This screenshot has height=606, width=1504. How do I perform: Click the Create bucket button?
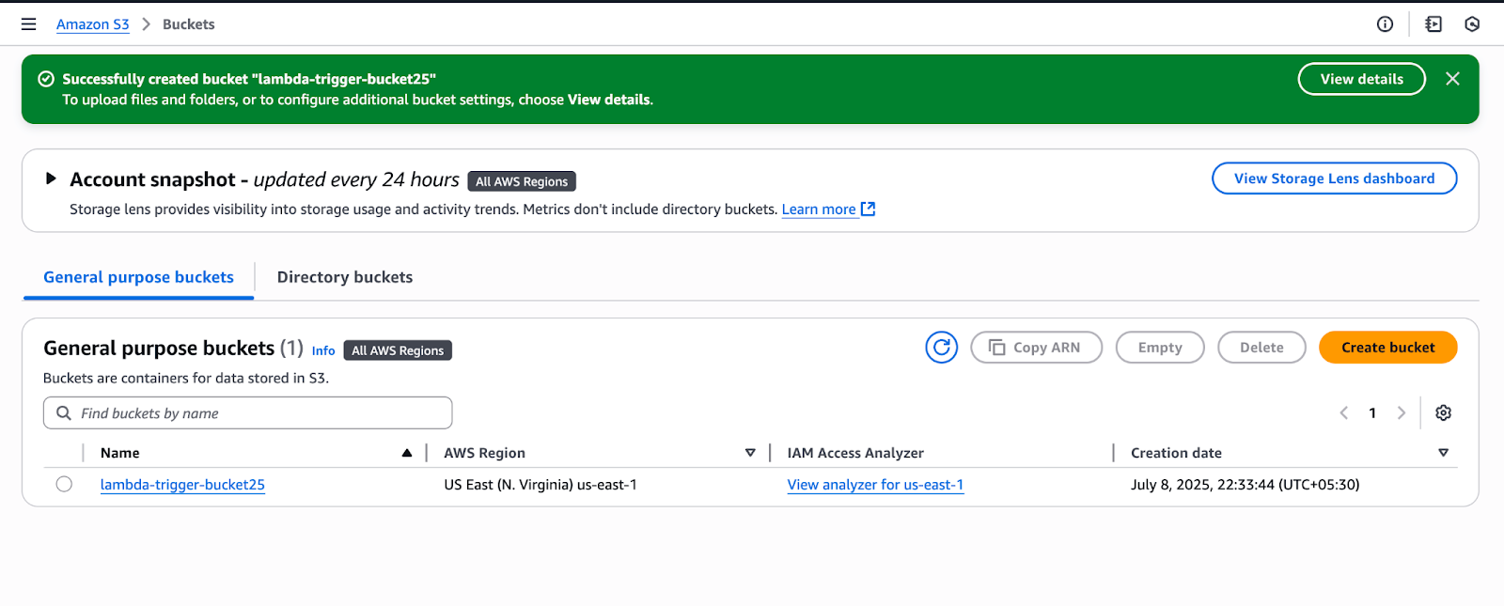[1387, 348]
